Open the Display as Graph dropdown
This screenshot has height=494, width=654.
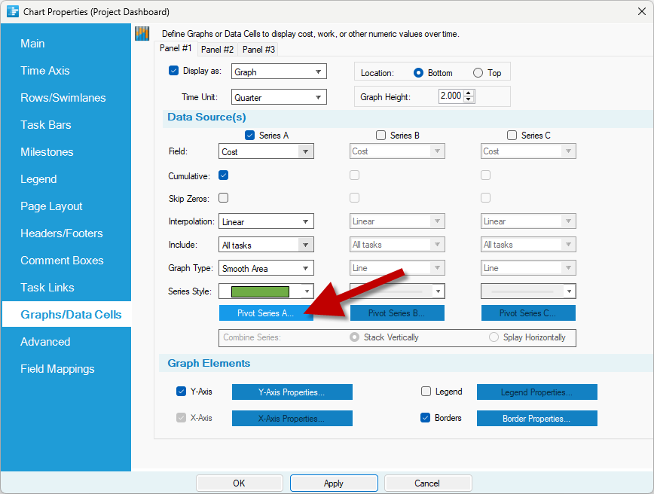pyautogui.click(x=279, y=72)
